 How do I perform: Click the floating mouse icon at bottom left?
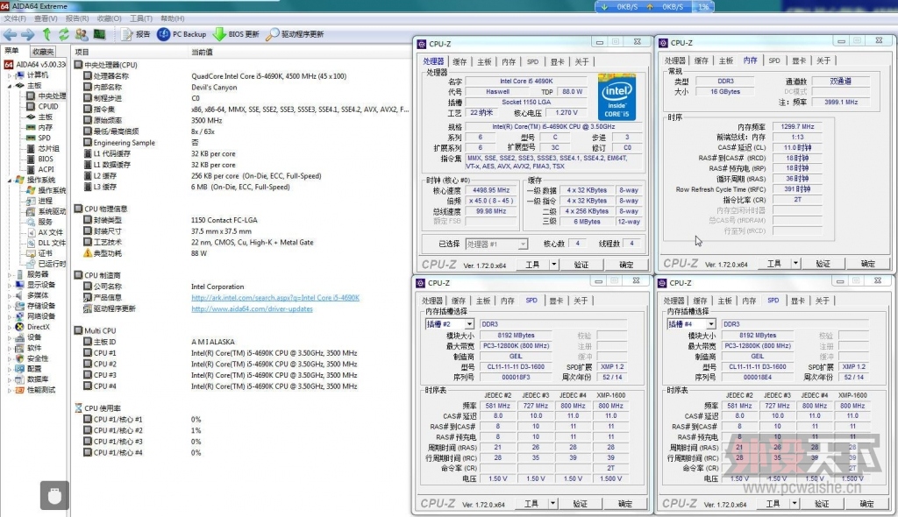click(55, 495)
